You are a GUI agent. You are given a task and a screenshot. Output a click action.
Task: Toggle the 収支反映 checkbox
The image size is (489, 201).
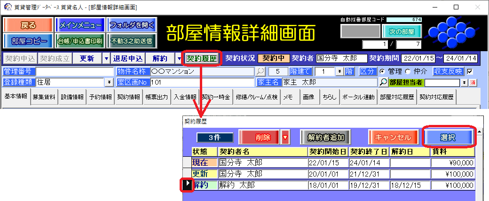pyautogui.click(x=470, y=71)
